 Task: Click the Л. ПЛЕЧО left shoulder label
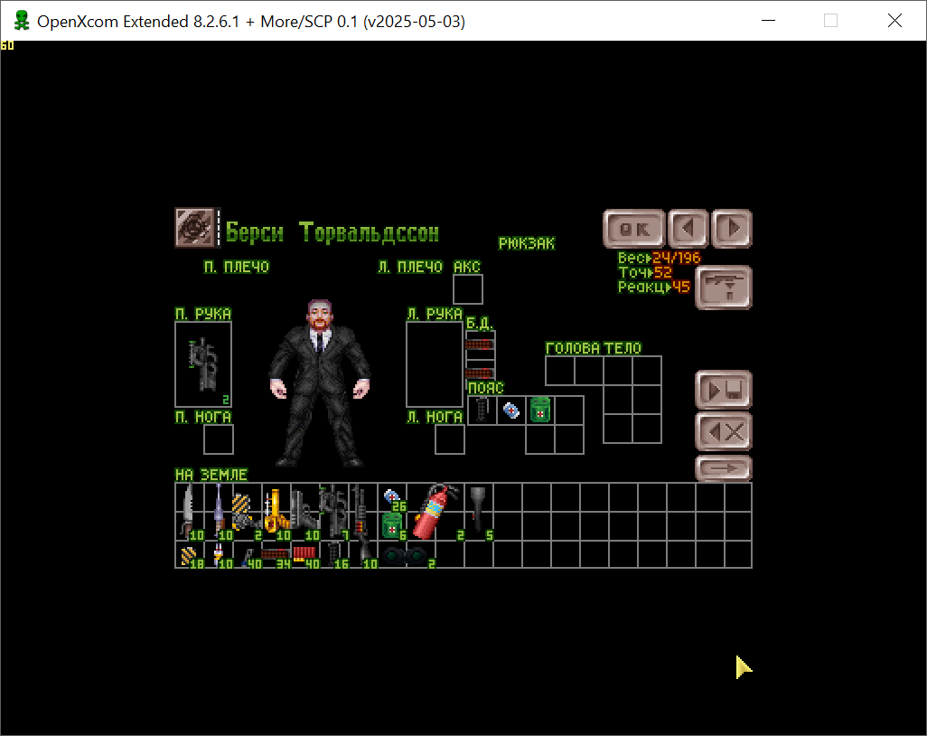[x=410, y=267]
